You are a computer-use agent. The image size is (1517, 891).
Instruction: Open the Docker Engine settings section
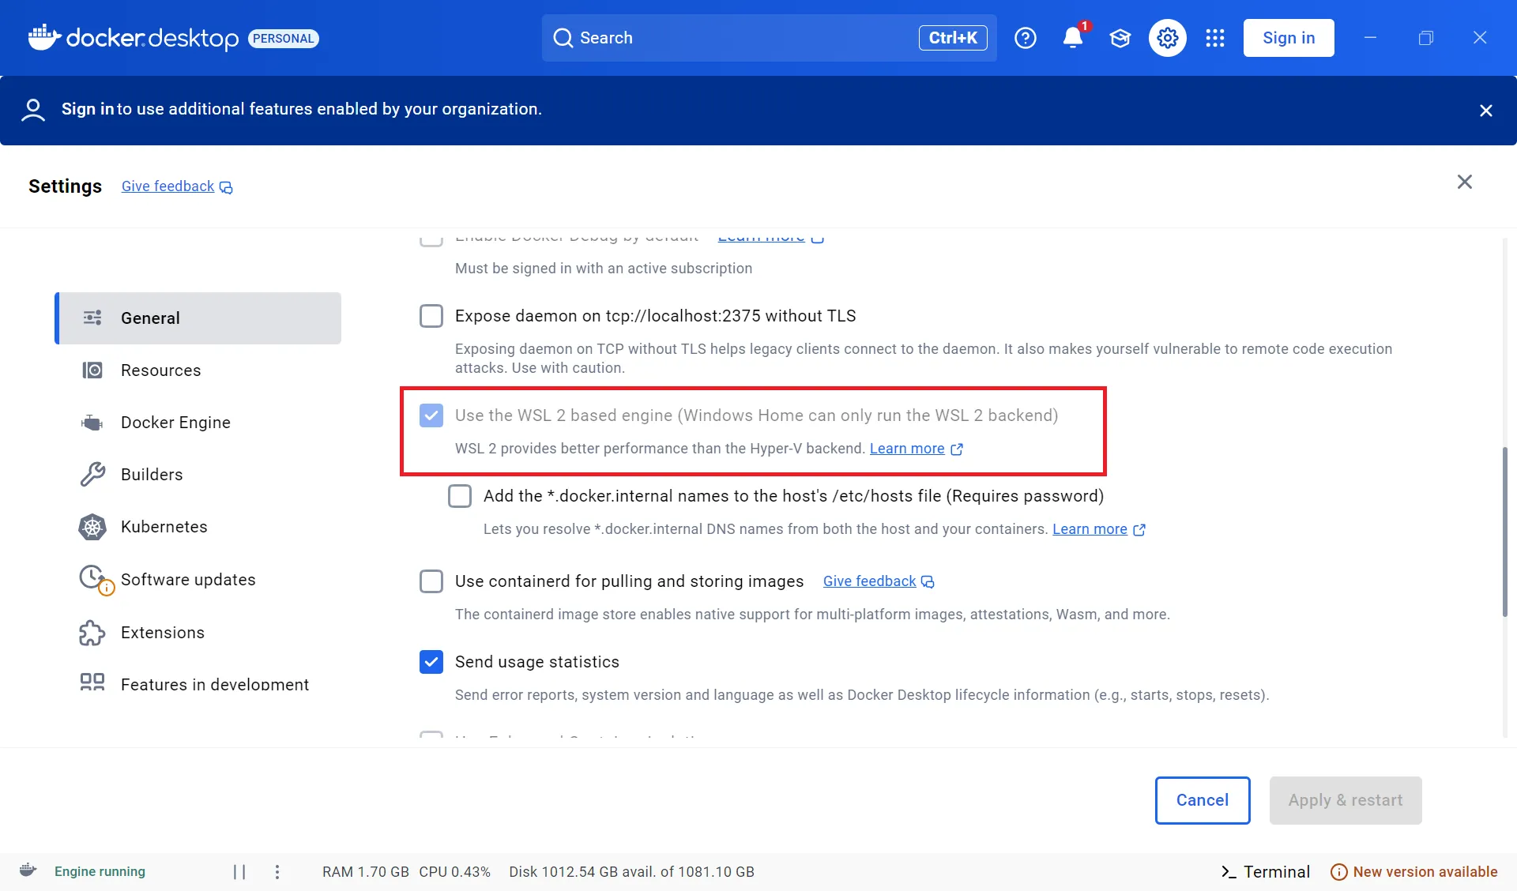click(175, 423)
